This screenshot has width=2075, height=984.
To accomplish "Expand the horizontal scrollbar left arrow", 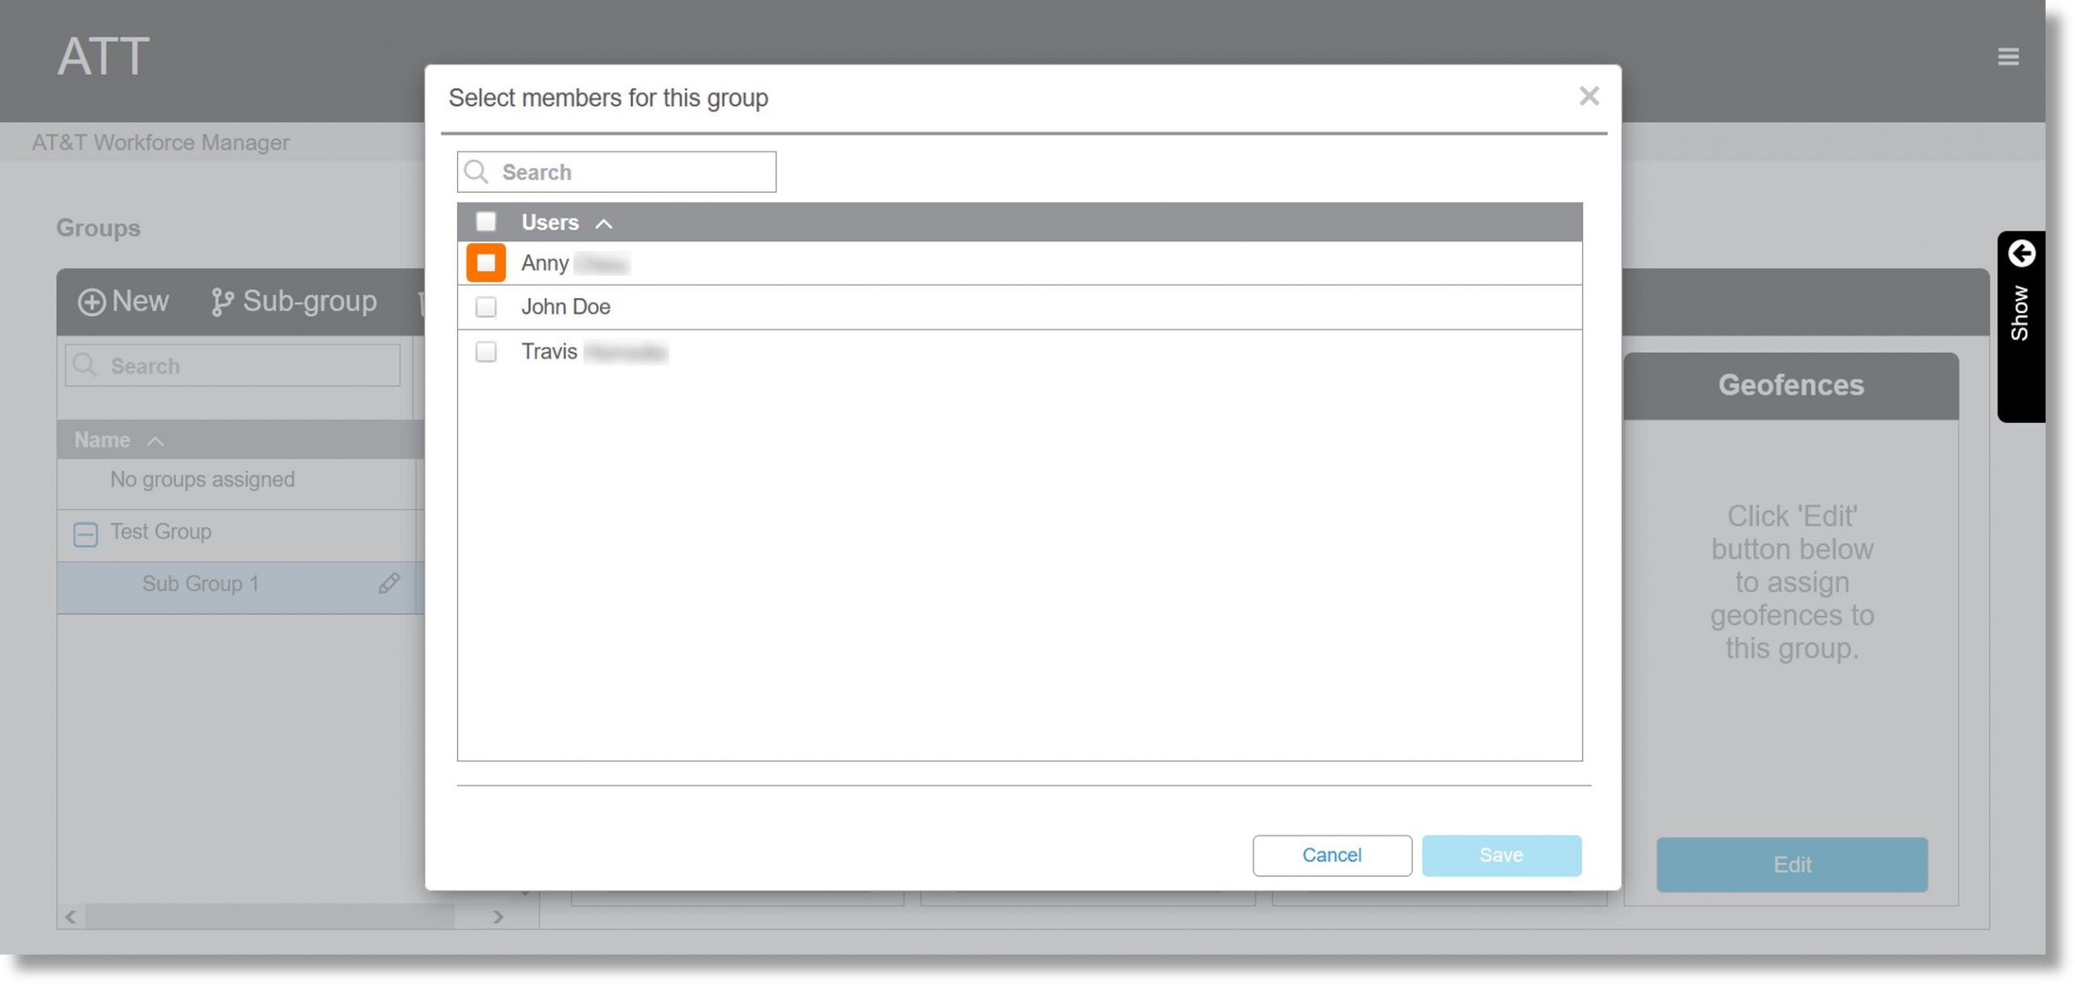I will (x=67, y=917).
